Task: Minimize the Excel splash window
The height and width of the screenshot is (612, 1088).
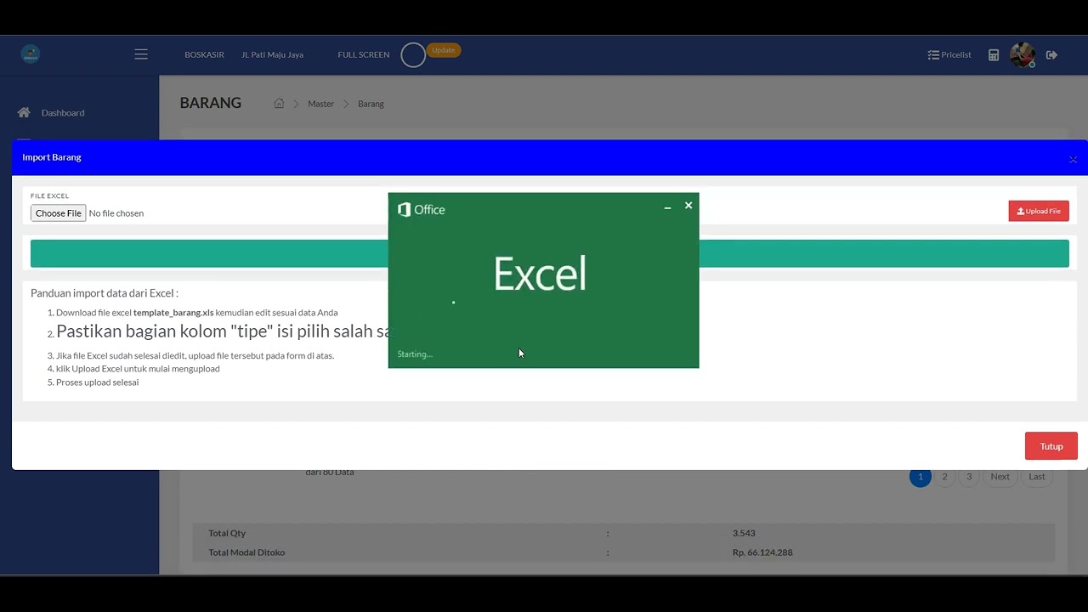Action: click(x=667, y=207)
